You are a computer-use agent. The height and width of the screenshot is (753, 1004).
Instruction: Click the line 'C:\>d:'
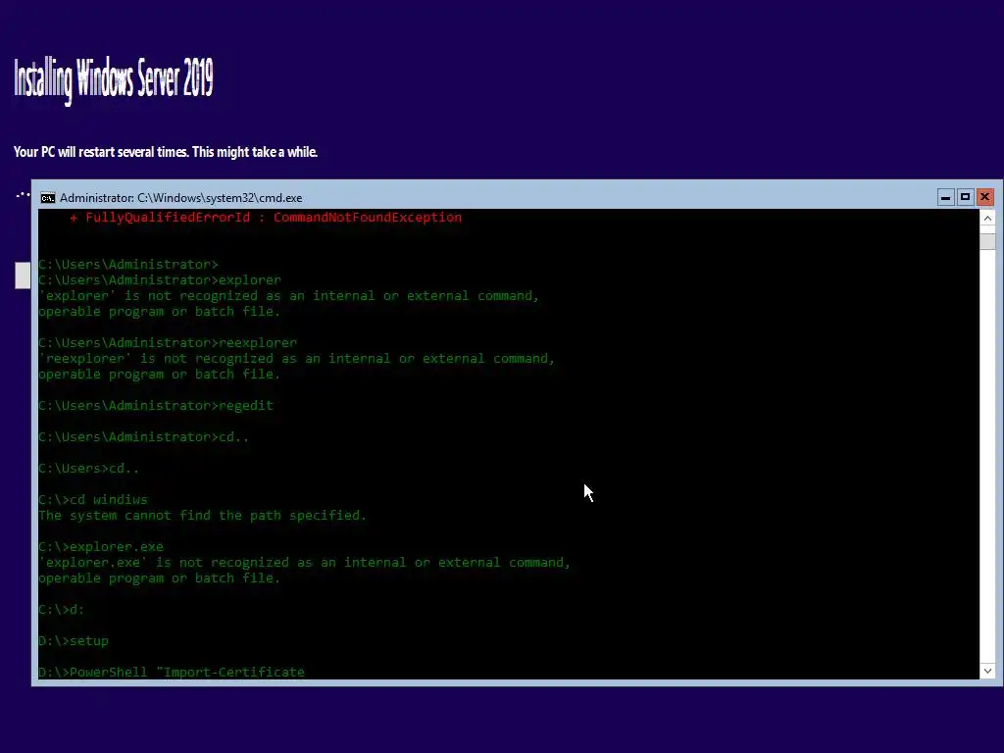pos(62,610)
